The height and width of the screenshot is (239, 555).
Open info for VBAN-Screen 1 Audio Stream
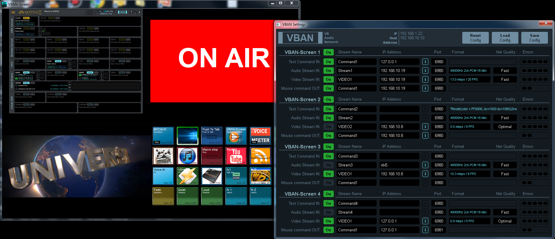point(425,71)
